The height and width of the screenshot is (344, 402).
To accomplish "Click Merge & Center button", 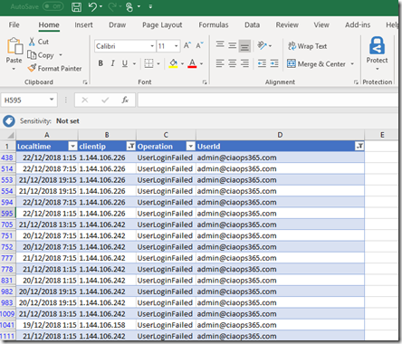I will tap(316, 63).
